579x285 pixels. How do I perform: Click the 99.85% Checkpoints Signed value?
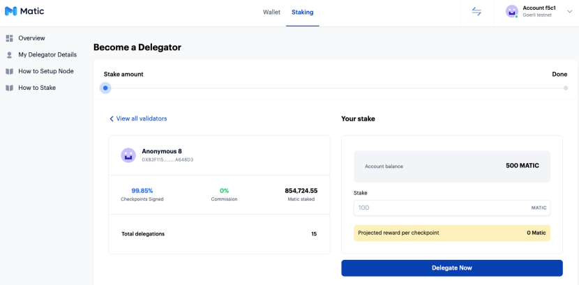click(142, 191)
